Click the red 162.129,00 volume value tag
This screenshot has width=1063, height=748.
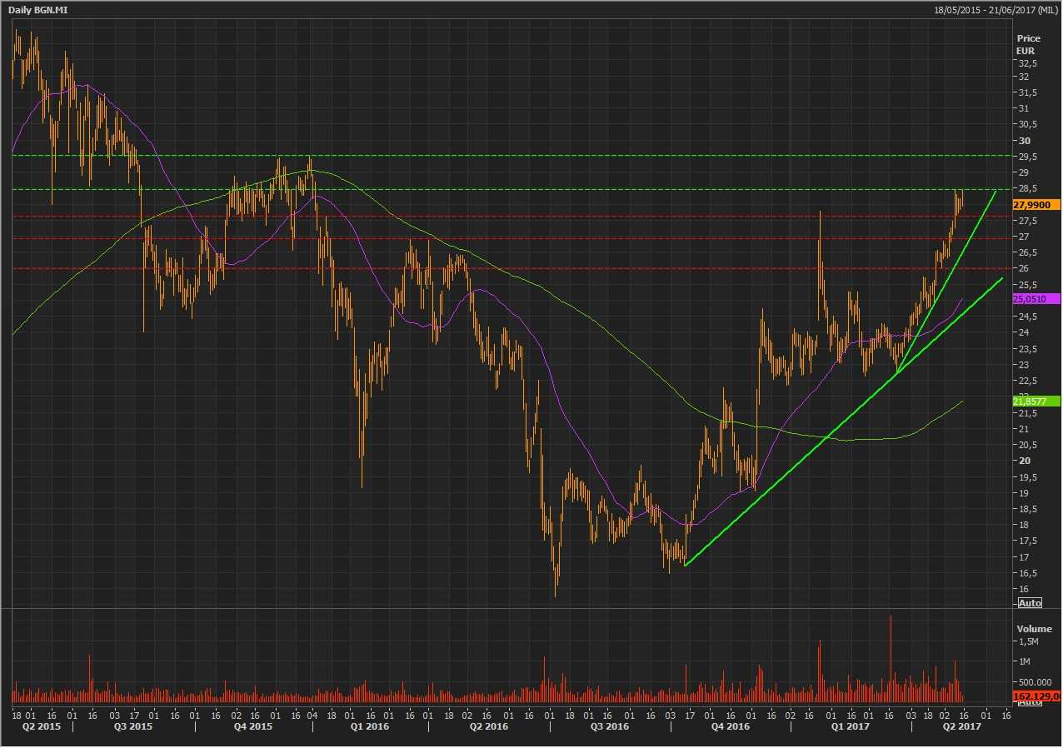[x=1036, y=696]
